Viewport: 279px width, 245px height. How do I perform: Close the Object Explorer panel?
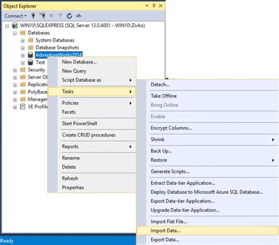pyautogui.click(x=161, y=6)
